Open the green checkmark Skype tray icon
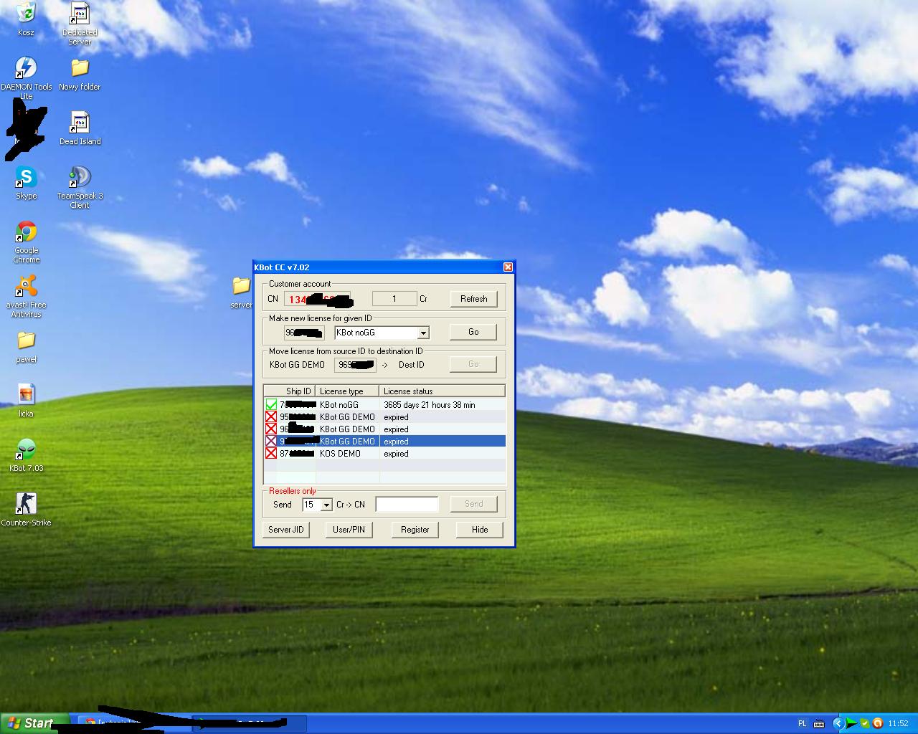918x734 pixels. 864,723
